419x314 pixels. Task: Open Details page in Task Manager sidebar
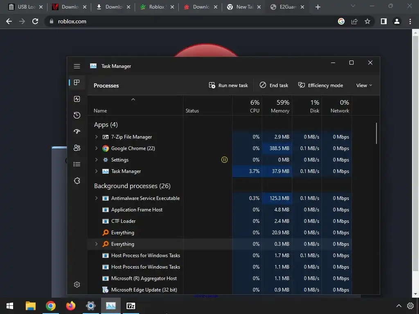[x=77, y=164]
